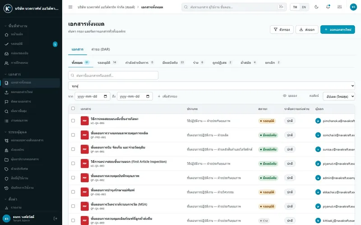Screen dimensions: 361x225
Task: Tick checkbox for document WI-QA-003
Action: (x=73, y=163)
